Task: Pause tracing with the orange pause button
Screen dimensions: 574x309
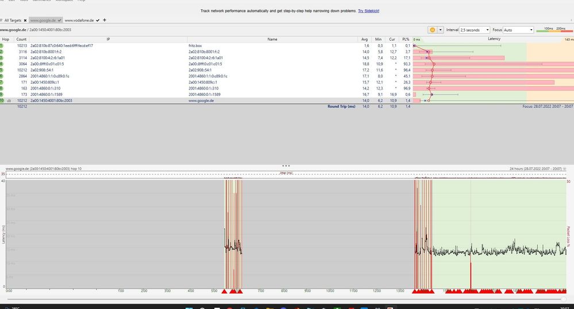Action: pyautogui.click(x=432, y=30)
